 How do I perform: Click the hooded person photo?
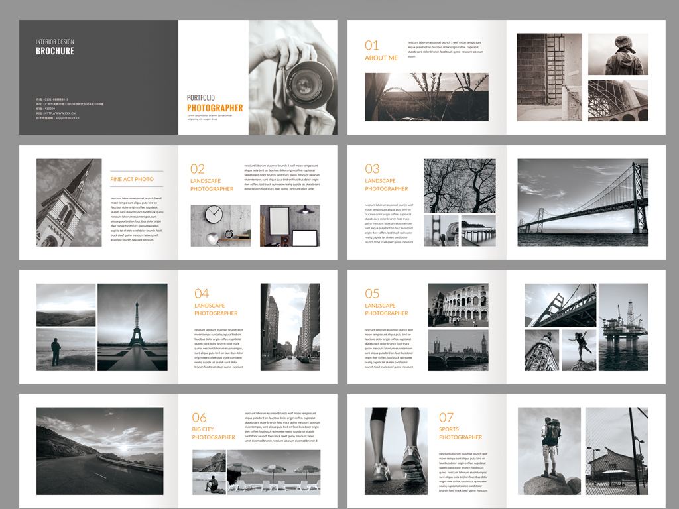pos(618,54)
